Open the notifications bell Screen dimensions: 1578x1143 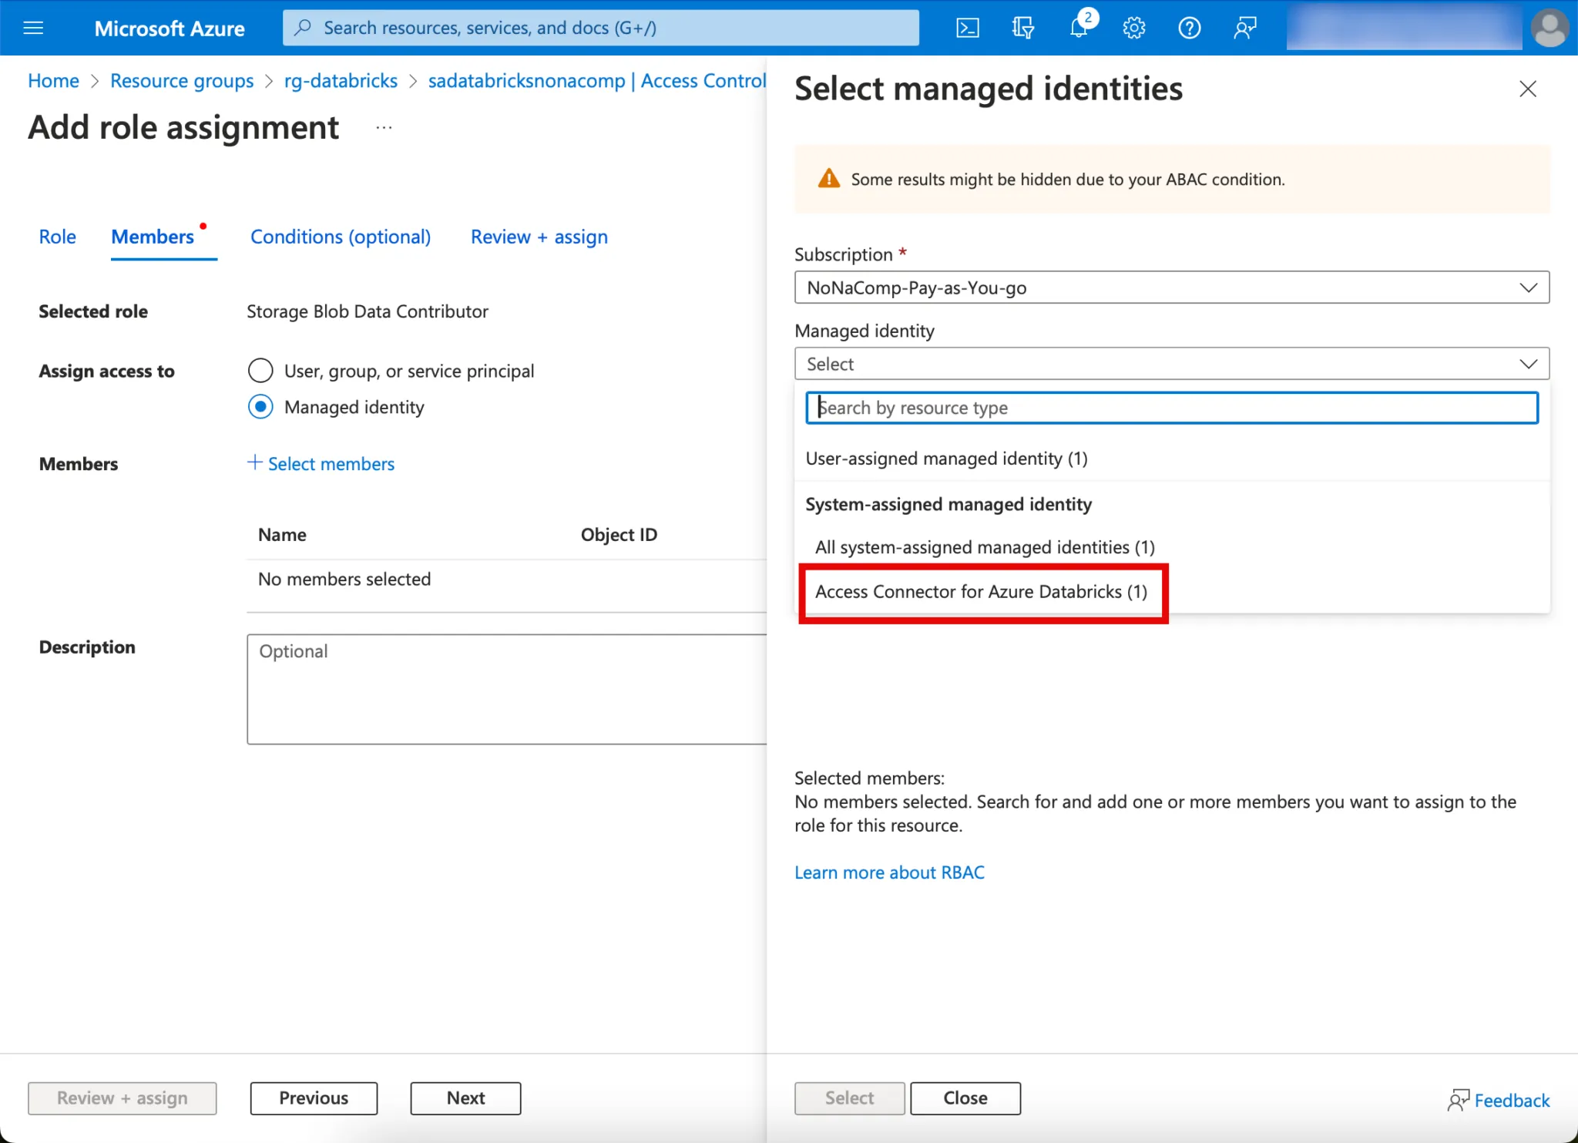pos(1079,29)
